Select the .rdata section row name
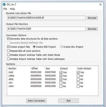 (x=11, y=76)
